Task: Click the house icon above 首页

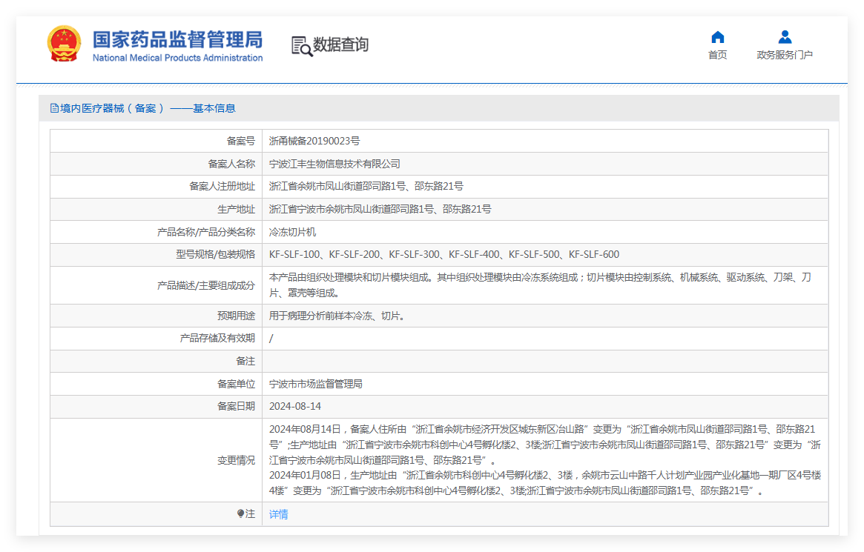Action: point(717,37)
